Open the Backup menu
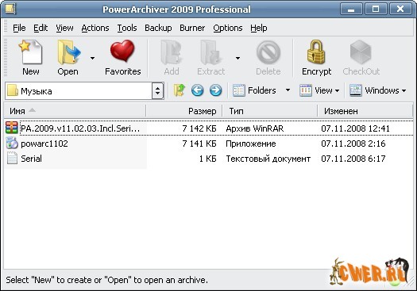 (x=158, y=28)
